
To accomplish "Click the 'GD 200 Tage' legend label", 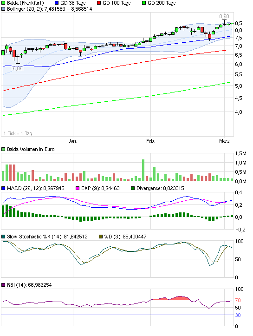I will point(162,3).
